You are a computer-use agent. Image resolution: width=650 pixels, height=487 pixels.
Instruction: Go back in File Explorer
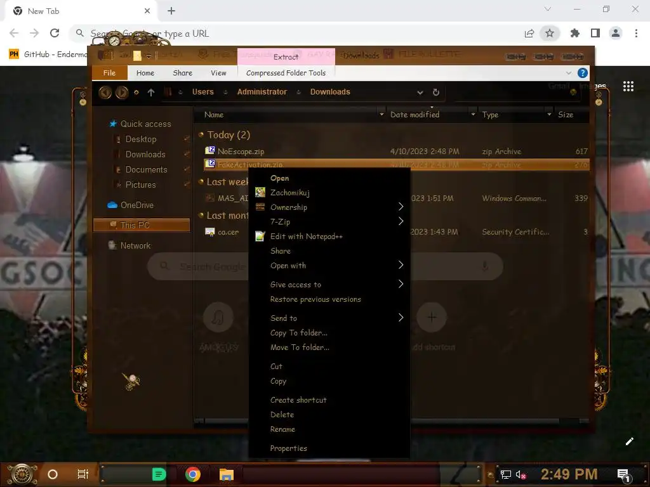(105, 92)
